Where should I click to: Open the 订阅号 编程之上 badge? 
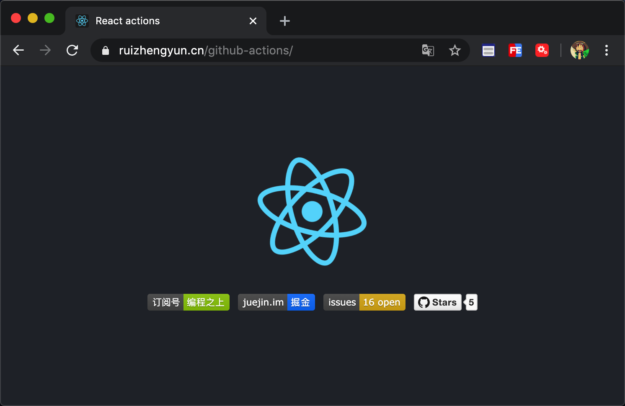(x=189, y=302)
